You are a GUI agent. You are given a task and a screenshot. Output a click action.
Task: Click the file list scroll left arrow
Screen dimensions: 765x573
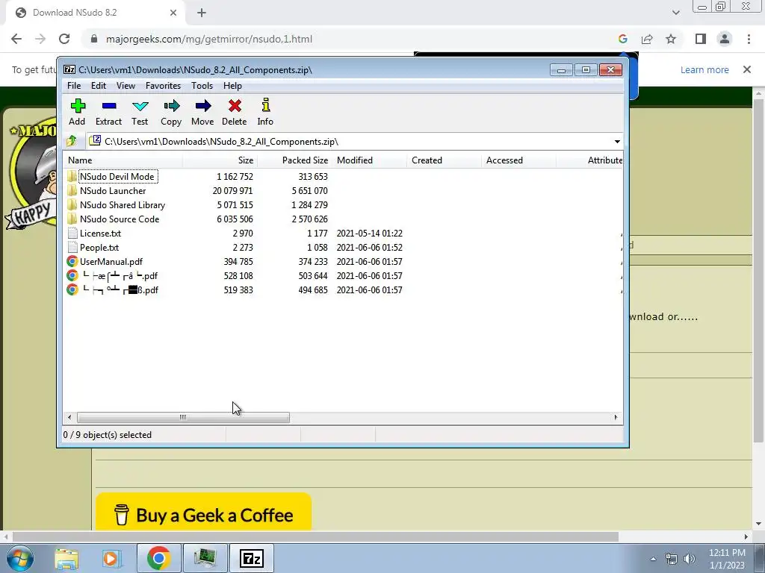pyautogui.click(x=69, y=417)
